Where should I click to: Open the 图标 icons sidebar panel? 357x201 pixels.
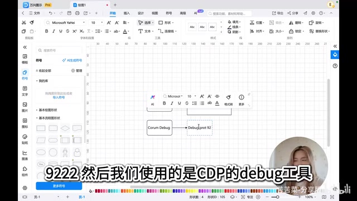click(x=25, y=123)
